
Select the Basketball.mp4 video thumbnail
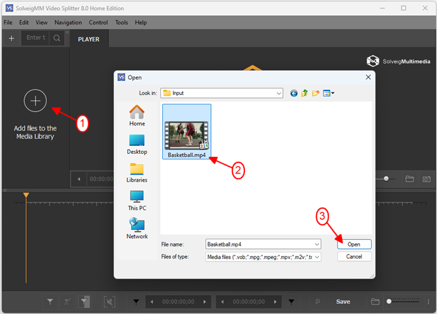(186, 132)
